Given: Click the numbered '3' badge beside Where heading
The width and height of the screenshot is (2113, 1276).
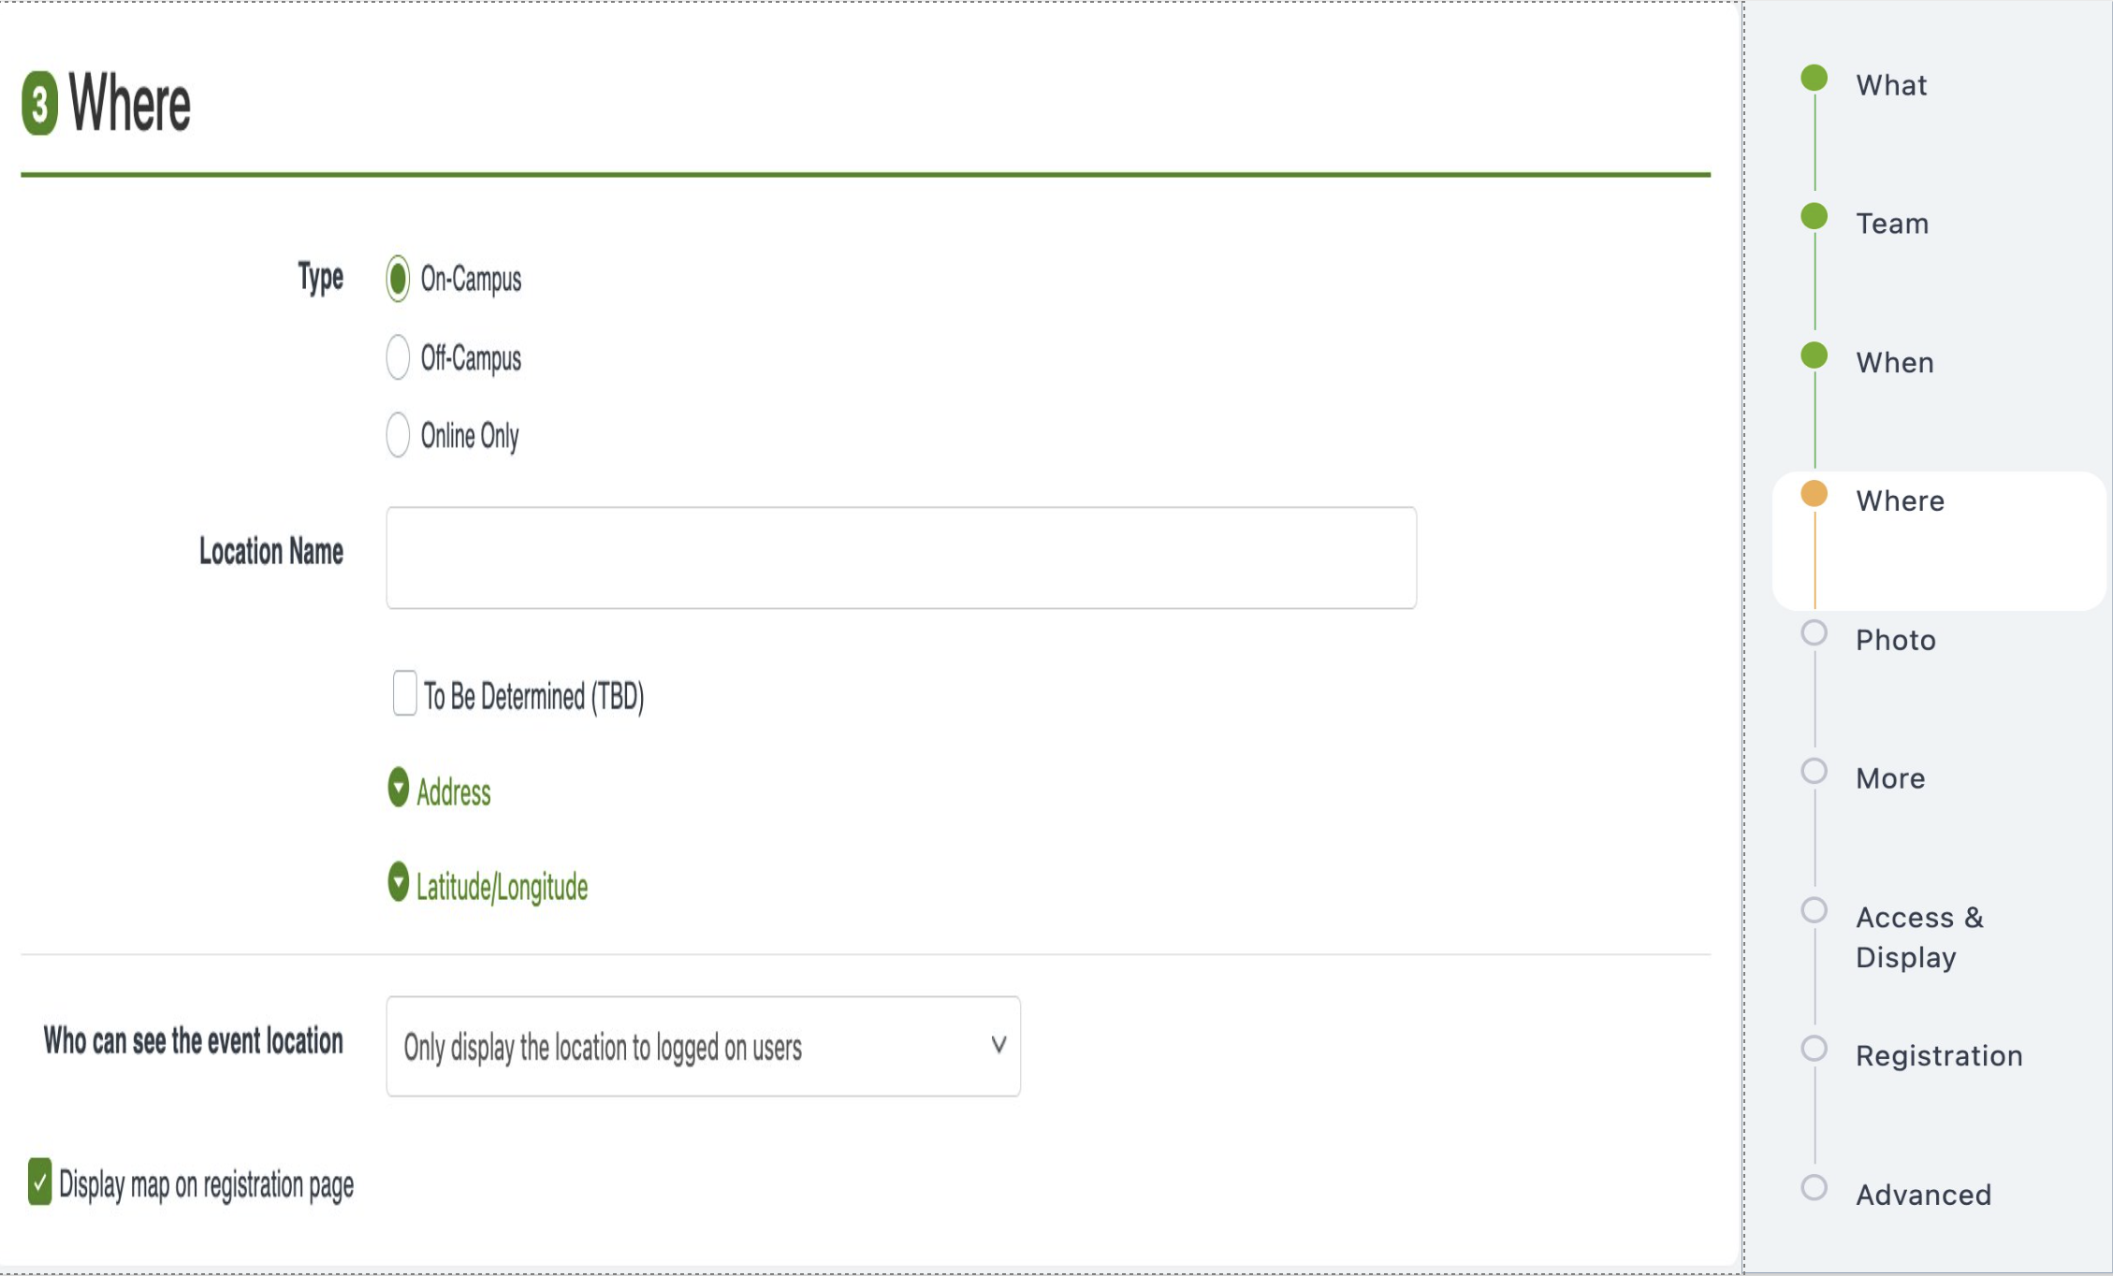Looking at the screenshot, I should coord(39,101).
